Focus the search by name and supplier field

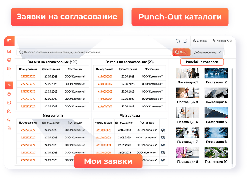point(94,52)
